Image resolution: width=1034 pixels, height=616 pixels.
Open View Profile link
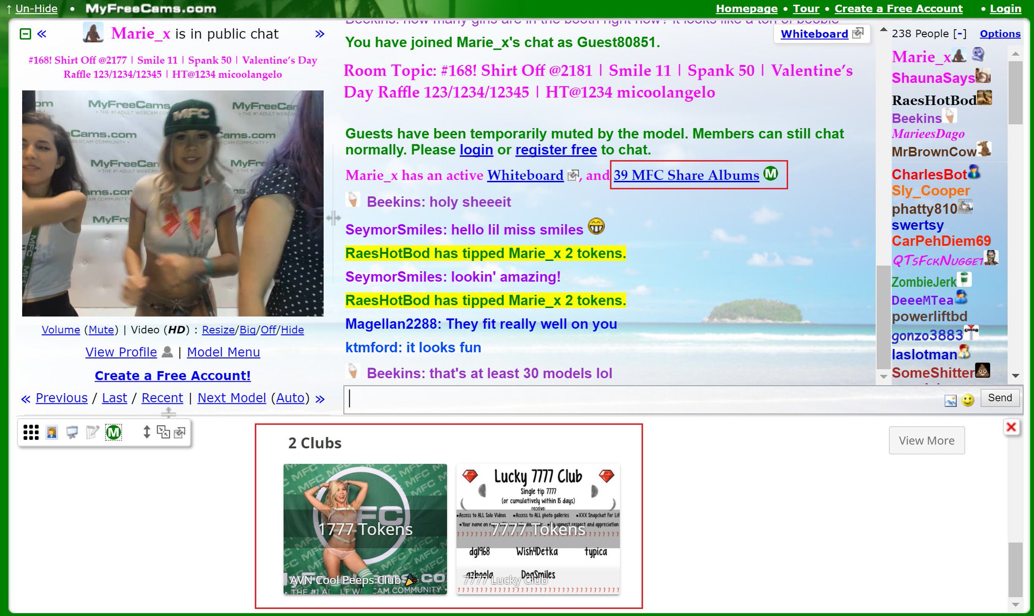tap(121, 352)
